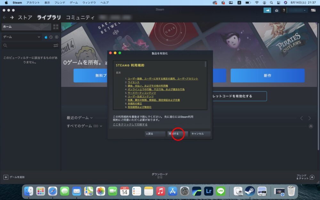This screenshot has height=200, width=320.
Task: Open Lightroom from the dock
Action: (209, 191)
